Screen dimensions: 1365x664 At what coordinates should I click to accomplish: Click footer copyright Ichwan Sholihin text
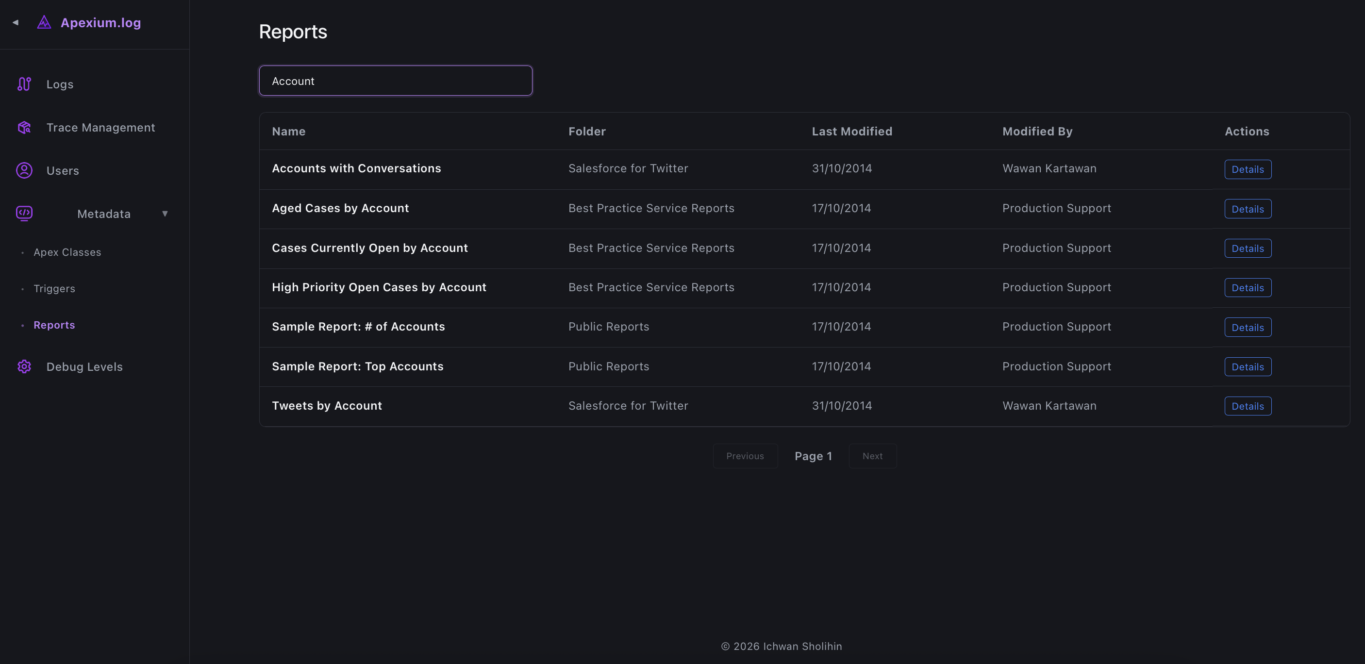[x=781, y=646]
